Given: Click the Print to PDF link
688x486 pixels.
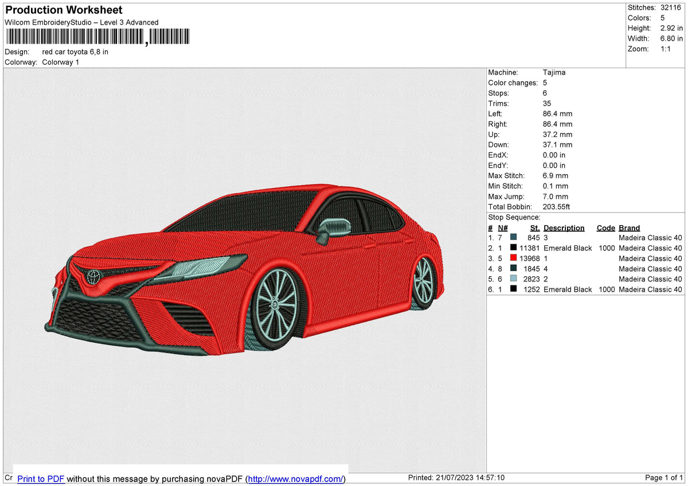Looking at the screenshot, I should 41,479.
